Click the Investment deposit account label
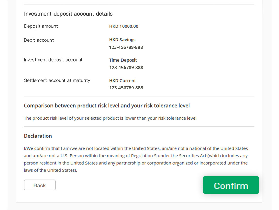The image size is (279, 210). (53, 60)
